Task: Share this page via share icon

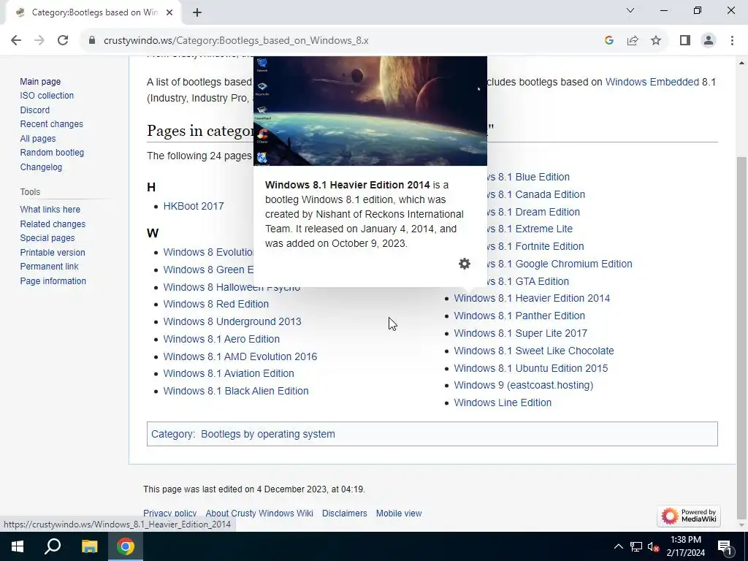Action: coord(633,41)
